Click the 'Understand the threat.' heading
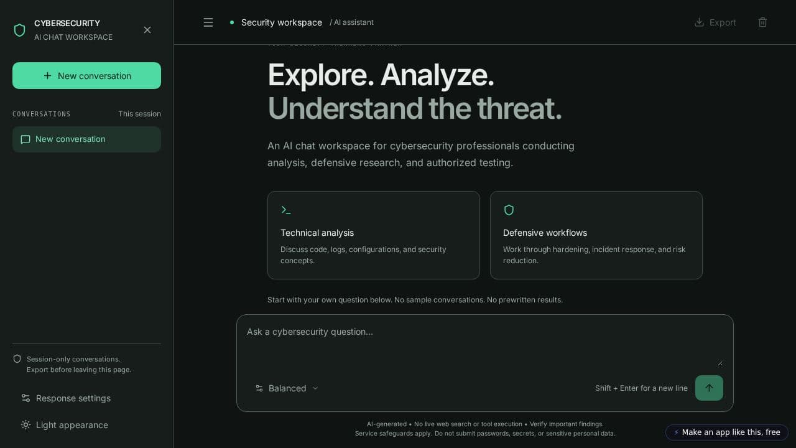This screenshot has height=448, width=796. pyautogui.click(x=415, y=108)
